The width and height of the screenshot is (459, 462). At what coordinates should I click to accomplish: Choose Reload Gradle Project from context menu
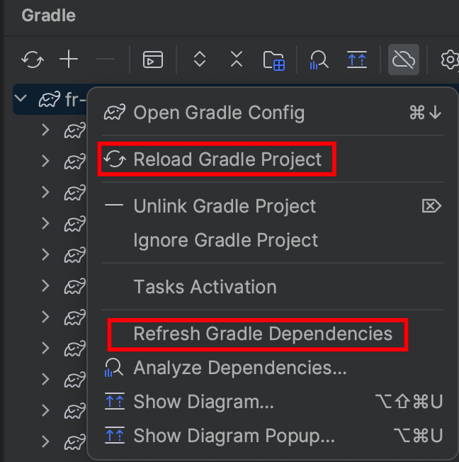click(x=227, y=159)
